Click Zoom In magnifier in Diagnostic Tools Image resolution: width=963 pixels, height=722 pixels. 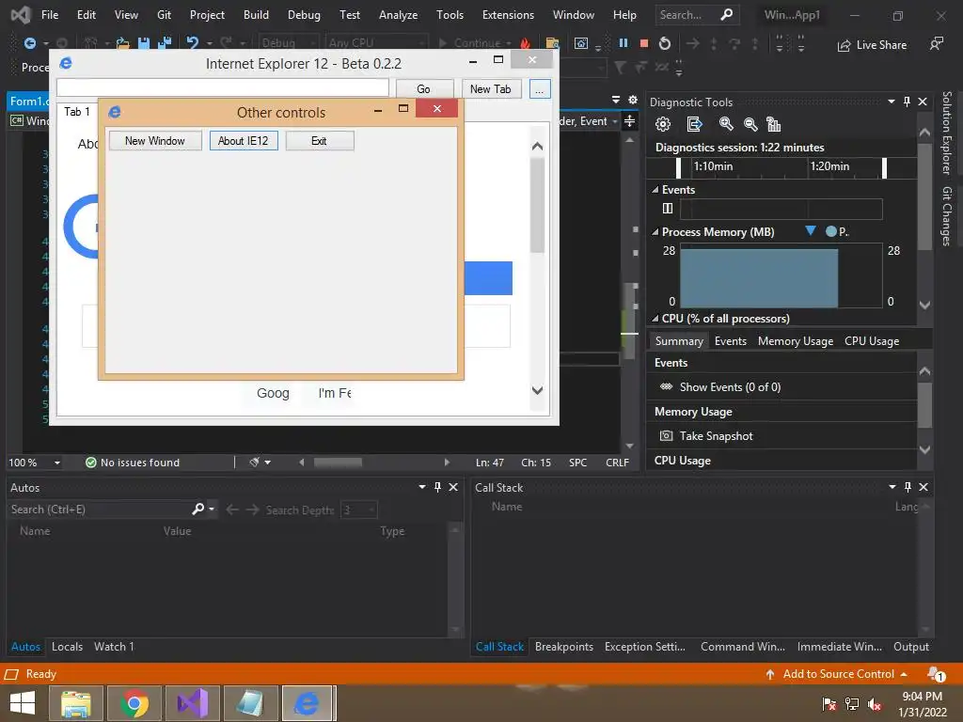726,125
